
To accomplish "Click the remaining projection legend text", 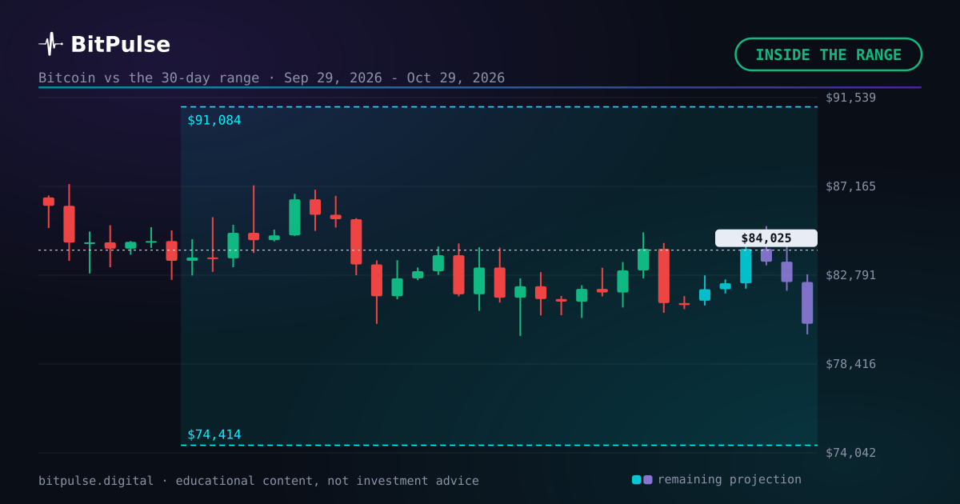I will (729, 479).
